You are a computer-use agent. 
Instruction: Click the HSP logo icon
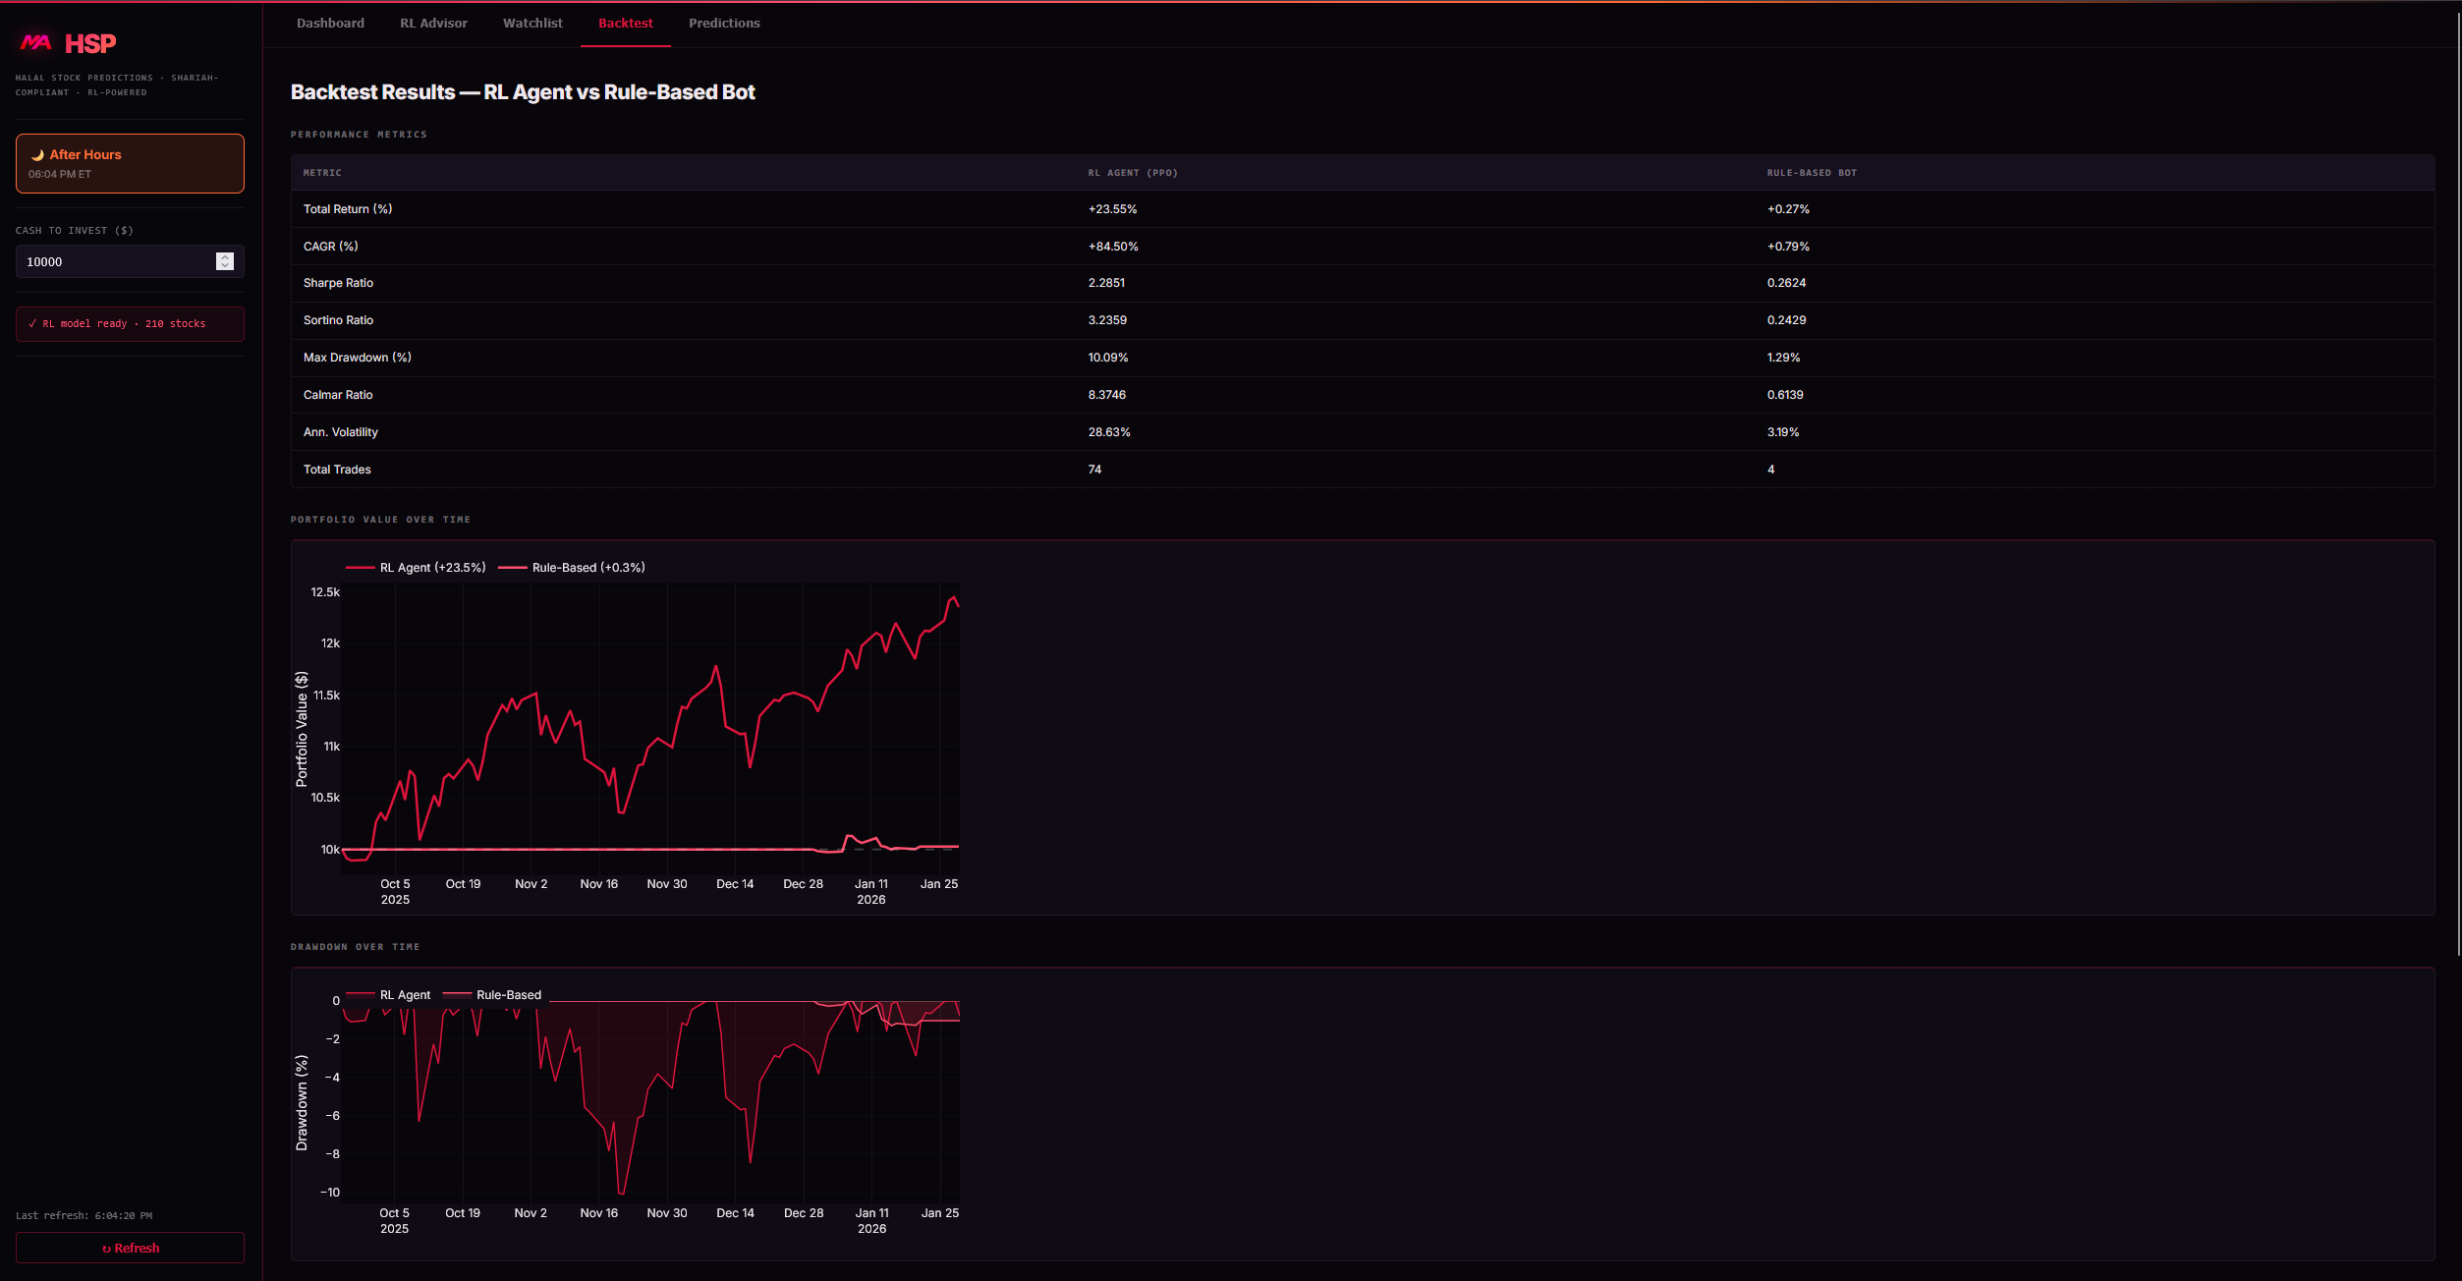35,42
